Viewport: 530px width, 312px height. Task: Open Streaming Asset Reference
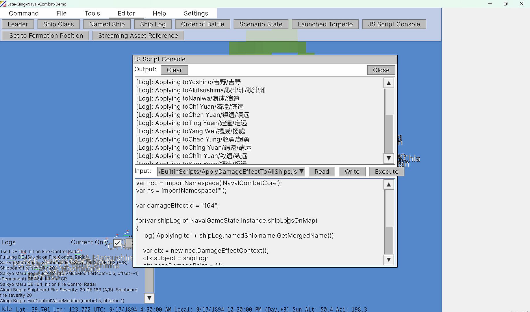138,36
